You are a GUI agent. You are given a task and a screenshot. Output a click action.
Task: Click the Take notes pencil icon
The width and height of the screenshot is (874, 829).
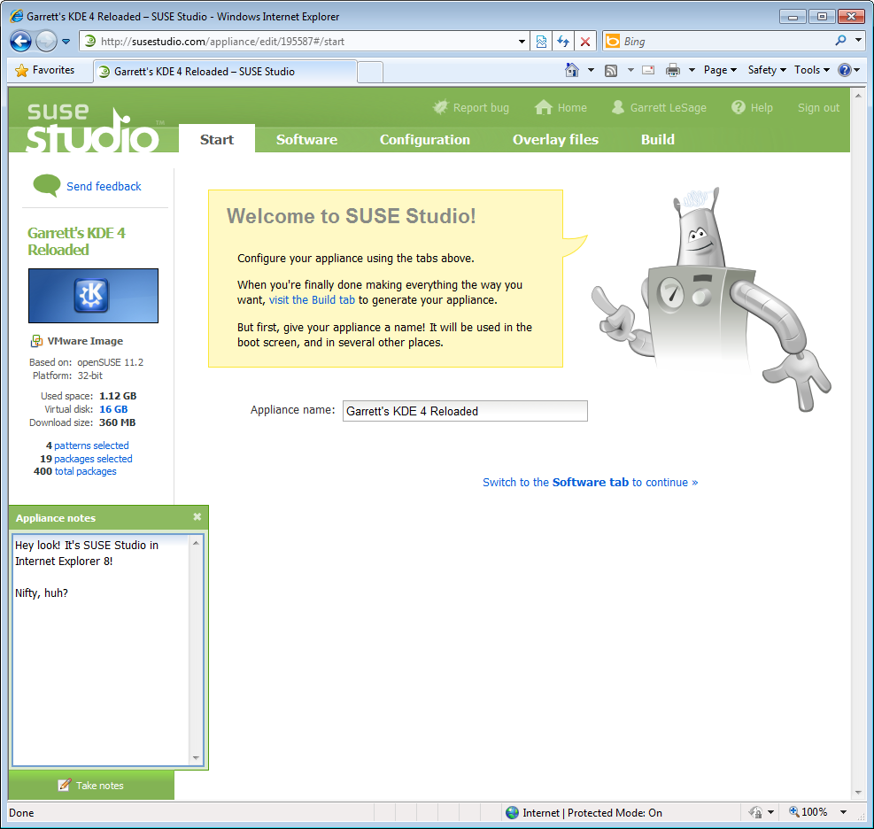pos(64,785)
